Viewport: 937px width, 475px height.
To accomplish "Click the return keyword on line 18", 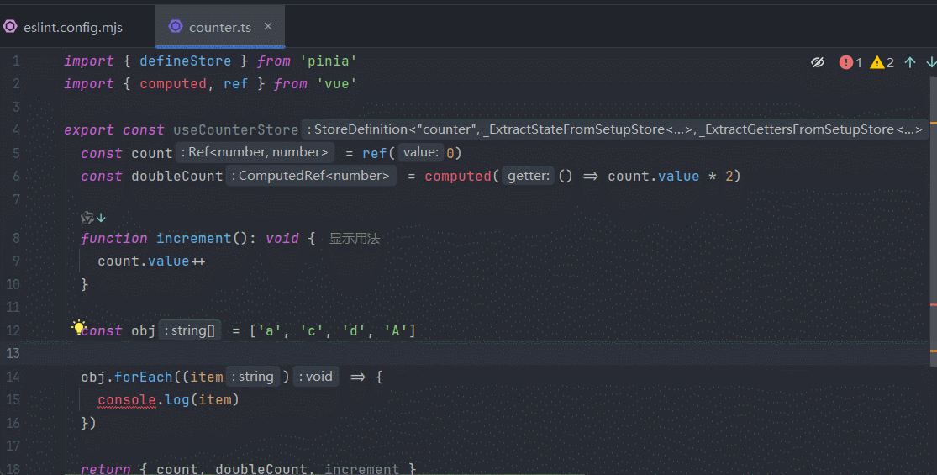I will pyautogui.click(x=106, y=468).
